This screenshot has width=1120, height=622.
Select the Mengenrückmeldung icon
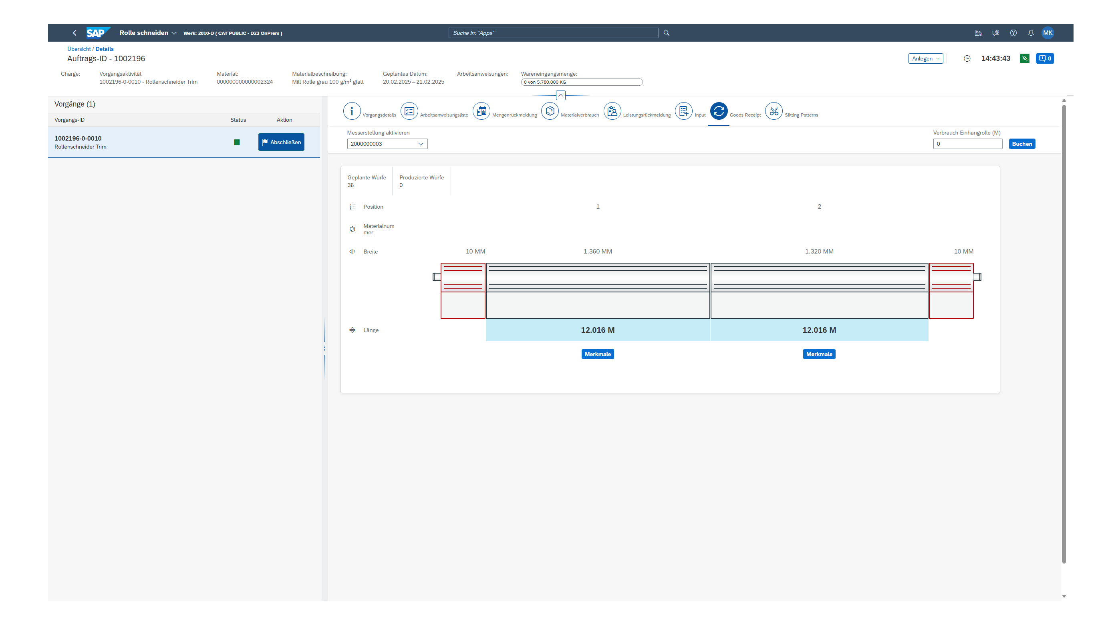tap(481, 111)
